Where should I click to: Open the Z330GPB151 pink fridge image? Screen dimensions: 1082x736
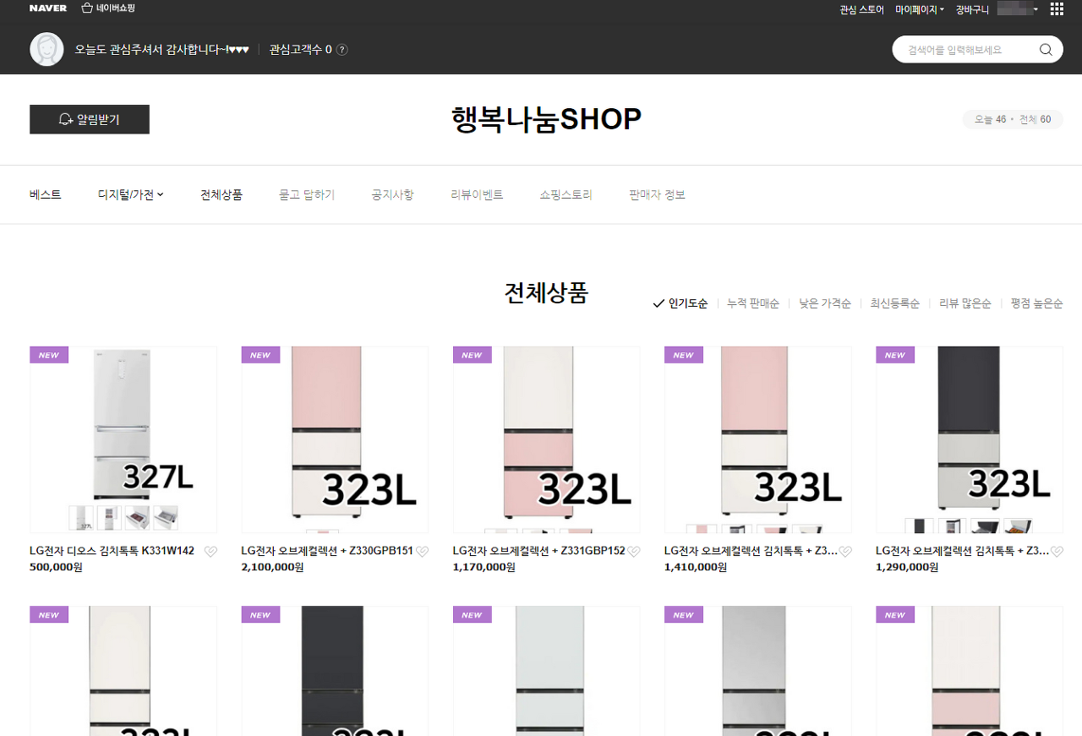click(x=335, y=439)
